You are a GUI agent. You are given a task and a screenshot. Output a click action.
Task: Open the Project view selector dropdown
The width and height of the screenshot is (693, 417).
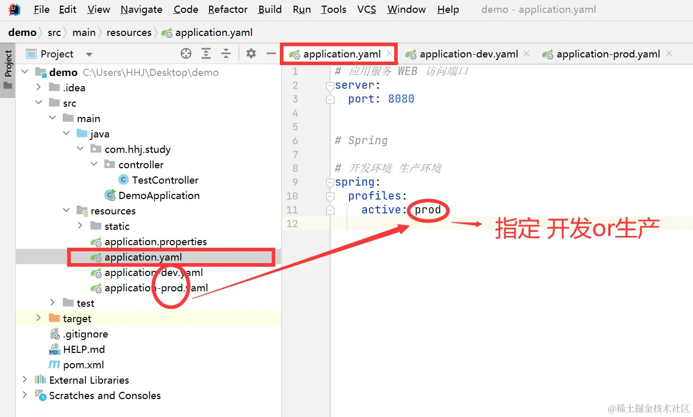(x=88, y=53)
